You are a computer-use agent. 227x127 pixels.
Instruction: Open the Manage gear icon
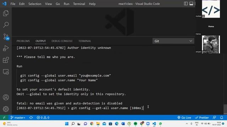click(x=6, y=109)
